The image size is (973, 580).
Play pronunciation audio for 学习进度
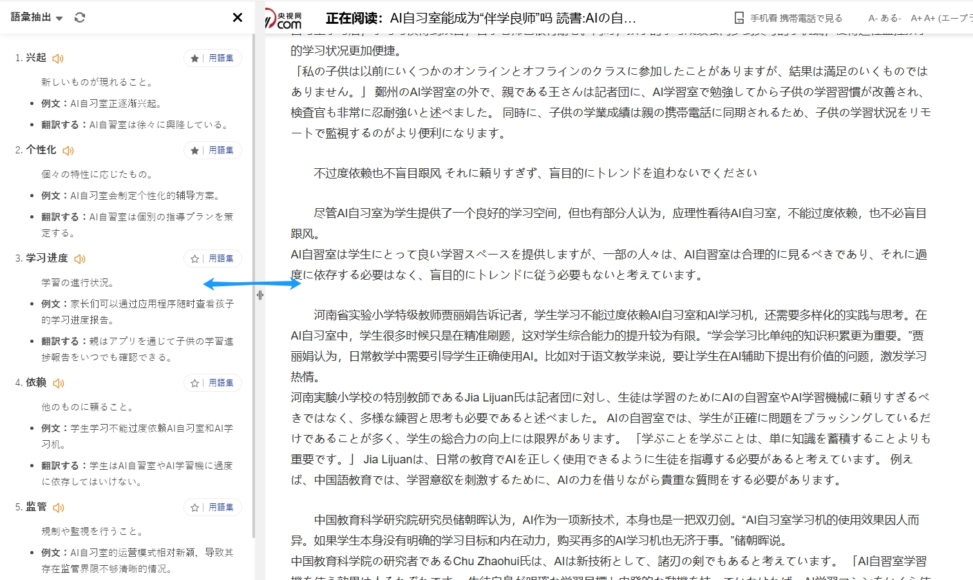coord(80,259)
